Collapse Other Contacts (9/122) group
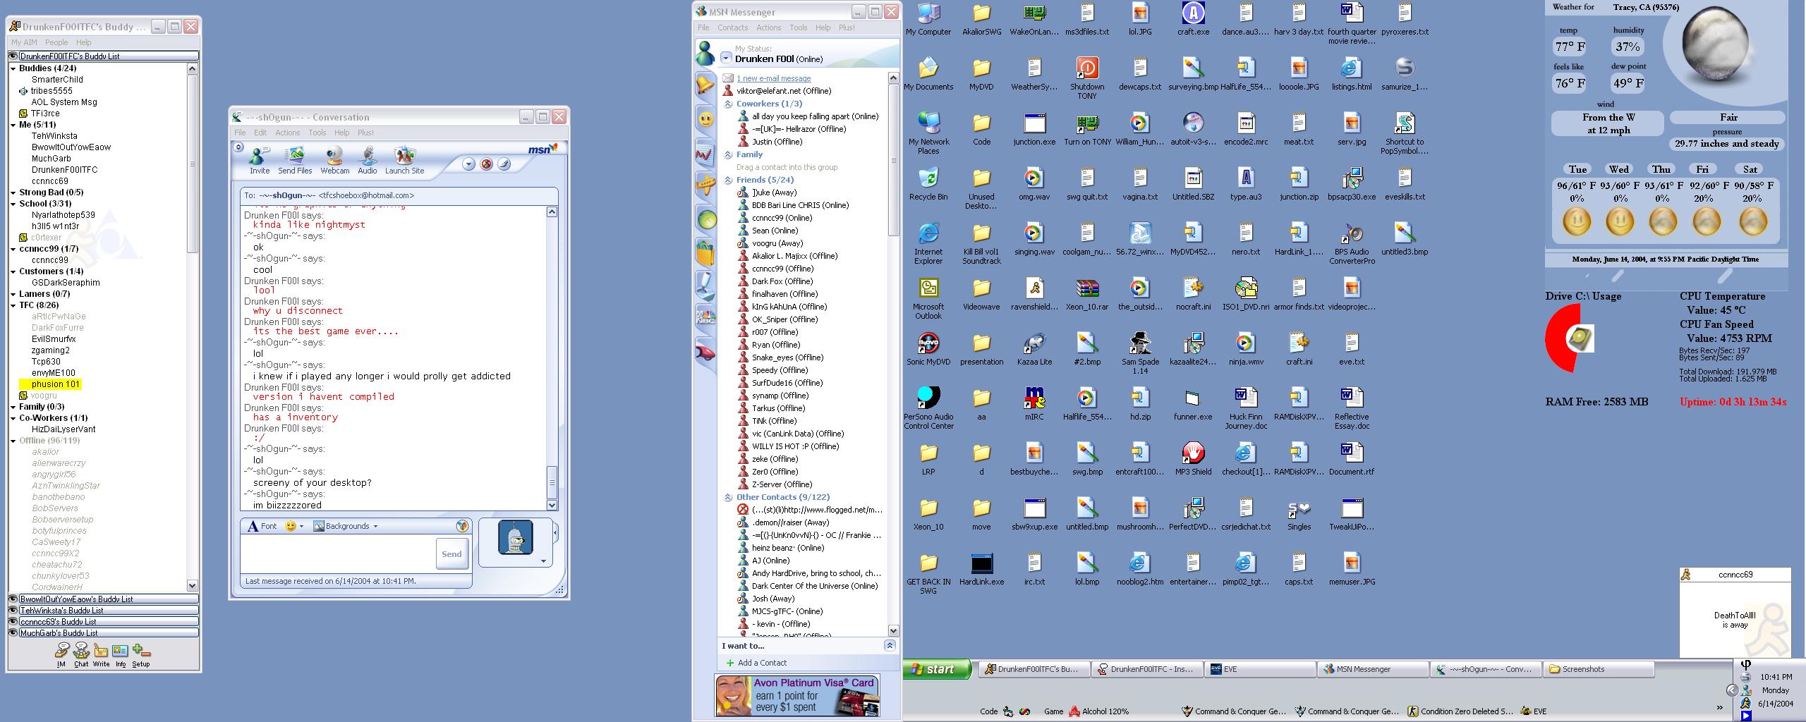The width and height of the screenshot is (1806, 722). point(728,497)
